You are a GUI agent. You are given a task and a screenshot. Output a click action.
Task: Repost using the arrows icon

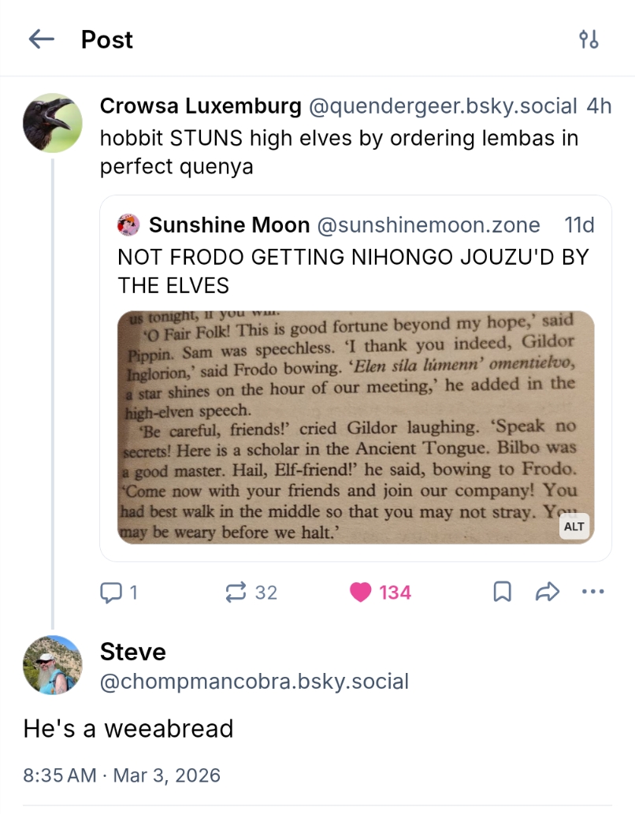(x=236, y=592)
